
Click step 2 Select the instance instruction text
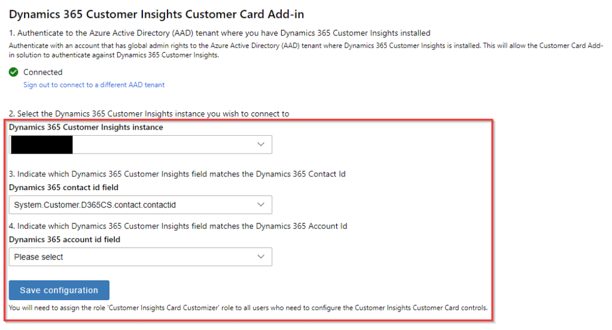click(149, 114)
